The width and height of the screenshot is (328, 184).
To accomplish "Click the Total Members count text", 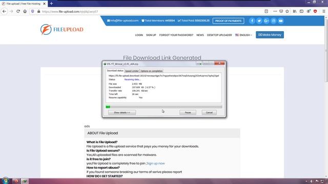I will click(x=158, y=20).
